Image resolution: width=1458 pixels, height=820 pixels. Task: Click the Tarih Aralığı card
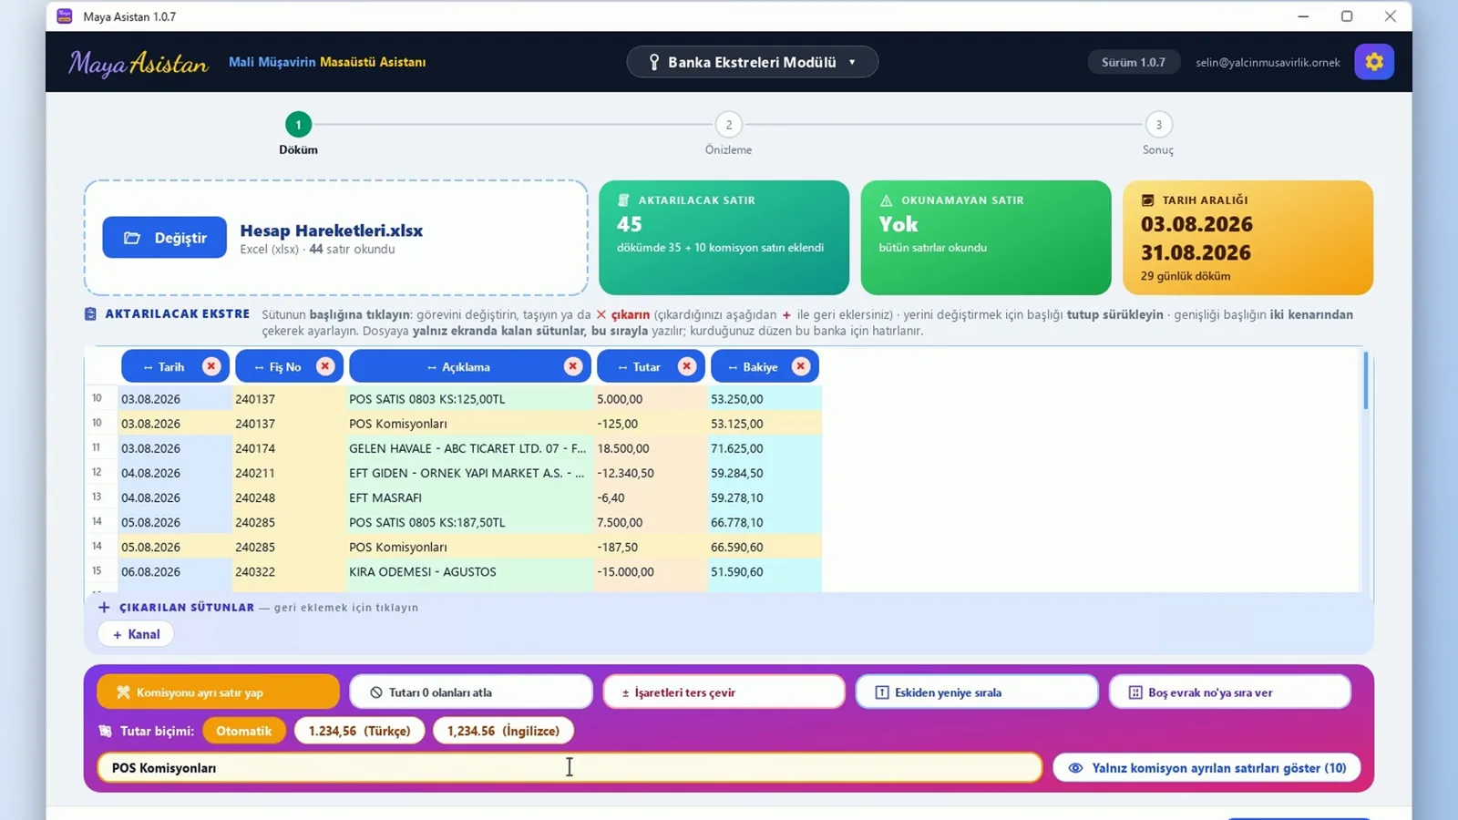pos(1248,238)
